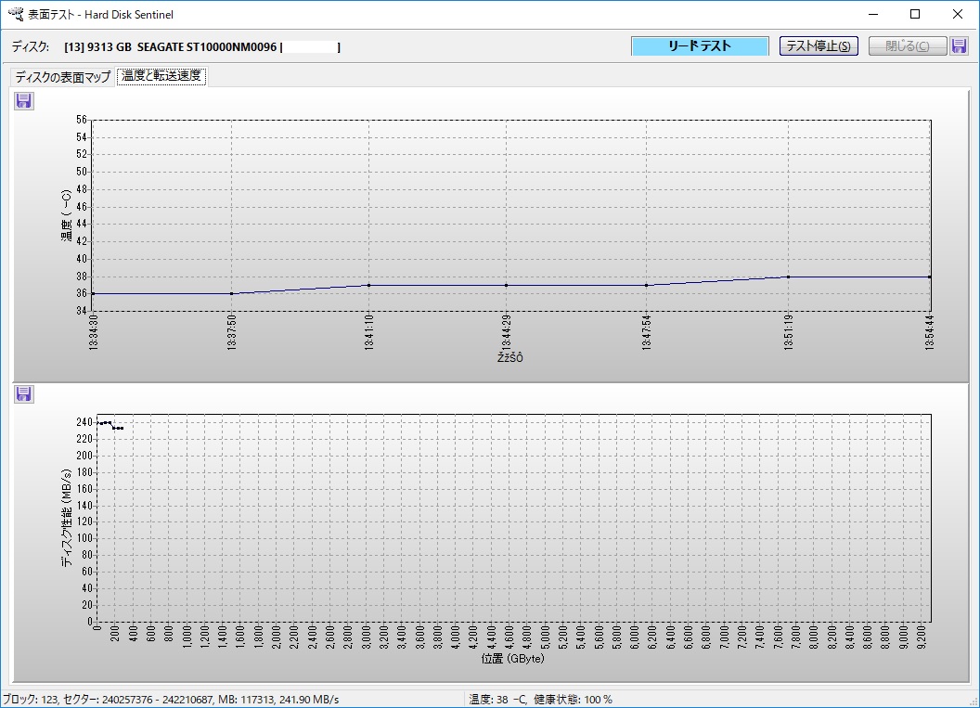Click the window title 表面テスト - Hard Disk Sentinel
This screenshot has width=980, height=708.
(100, 14)
